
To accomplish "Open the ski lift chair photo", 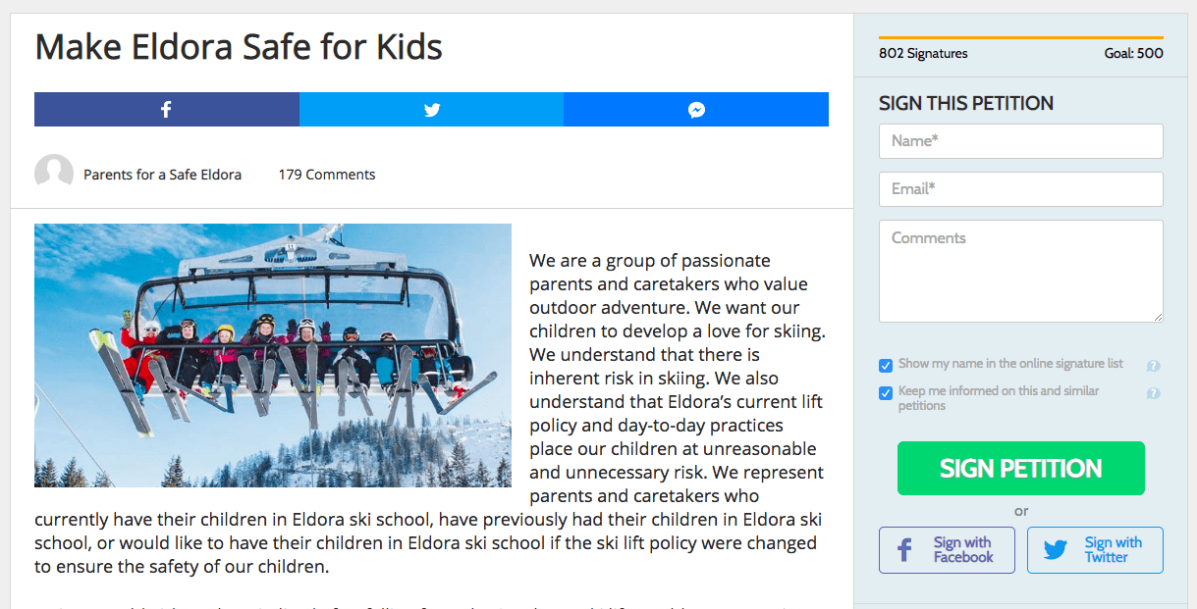I will click(273, 355).
